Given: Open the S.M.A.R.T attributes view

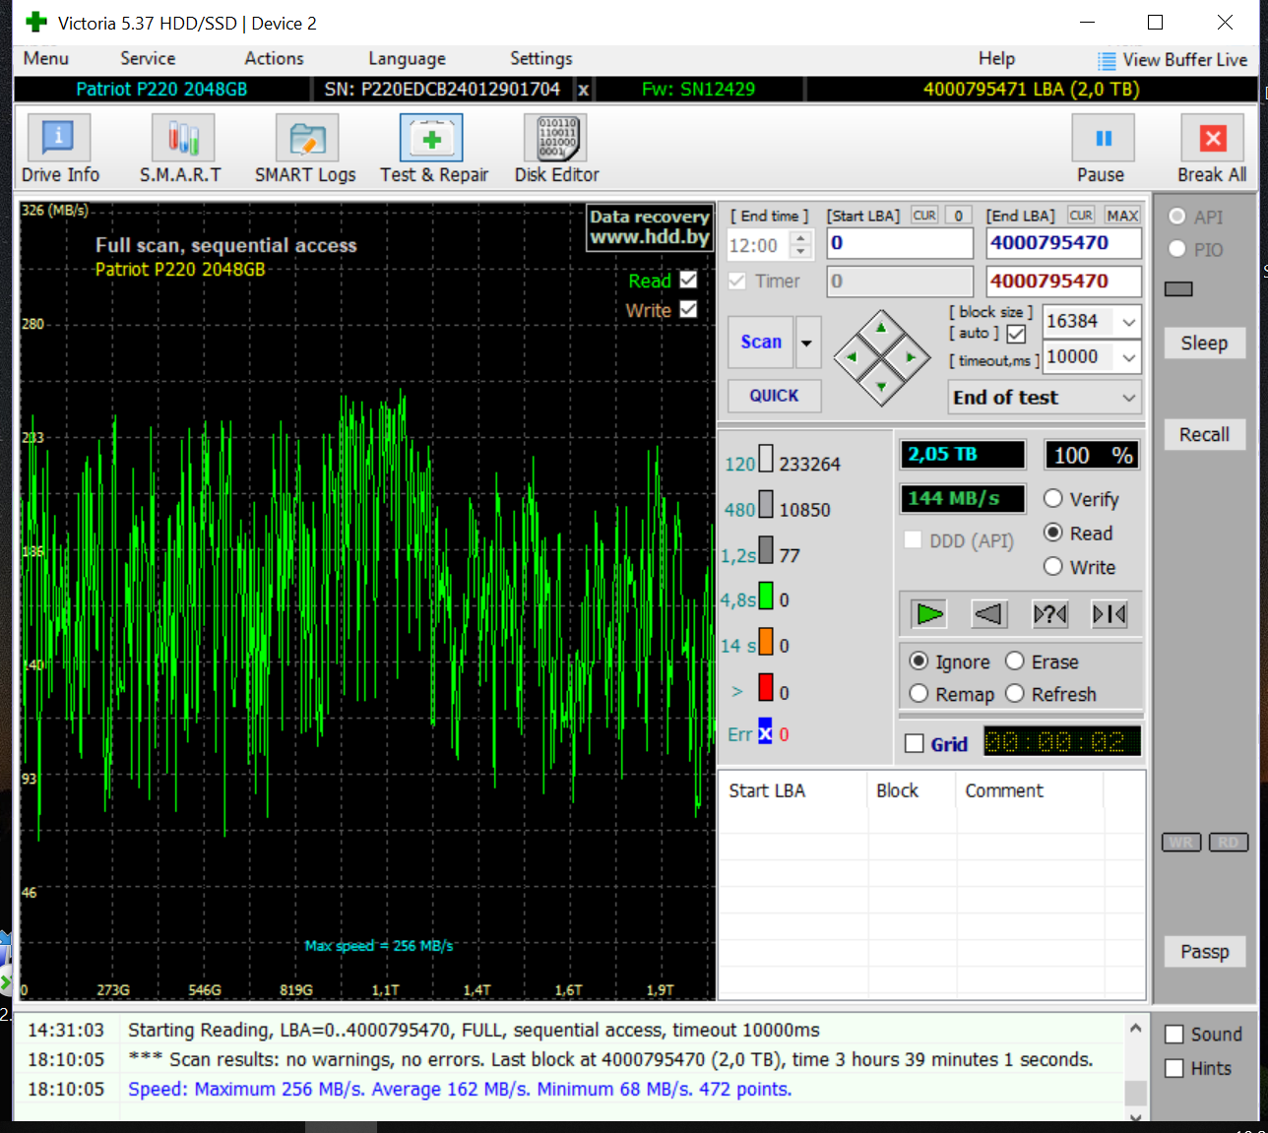Looking at the screenshot, I should point(182,139).
